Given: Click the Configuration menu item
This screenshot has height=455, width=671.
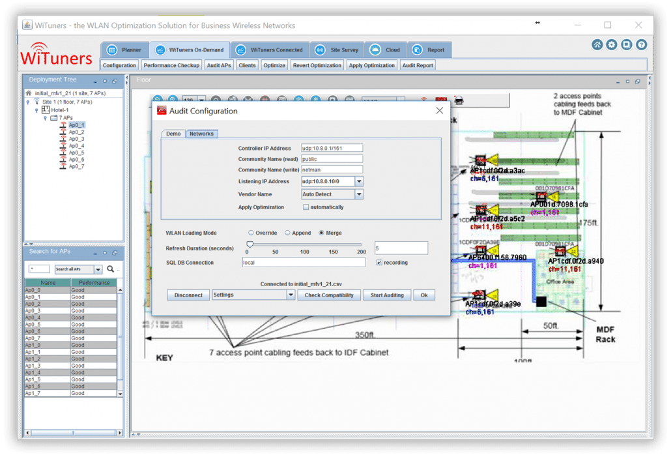Looking at the screenshot, I should click(x=119, y=65).
